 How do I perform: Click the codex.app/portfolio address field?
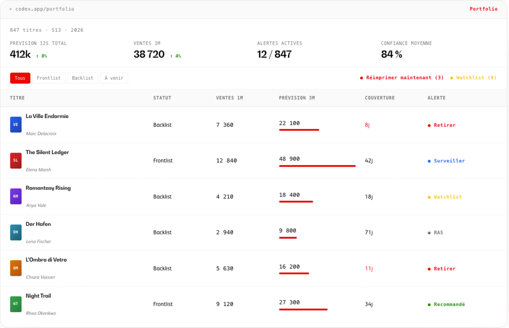point(45,9)
